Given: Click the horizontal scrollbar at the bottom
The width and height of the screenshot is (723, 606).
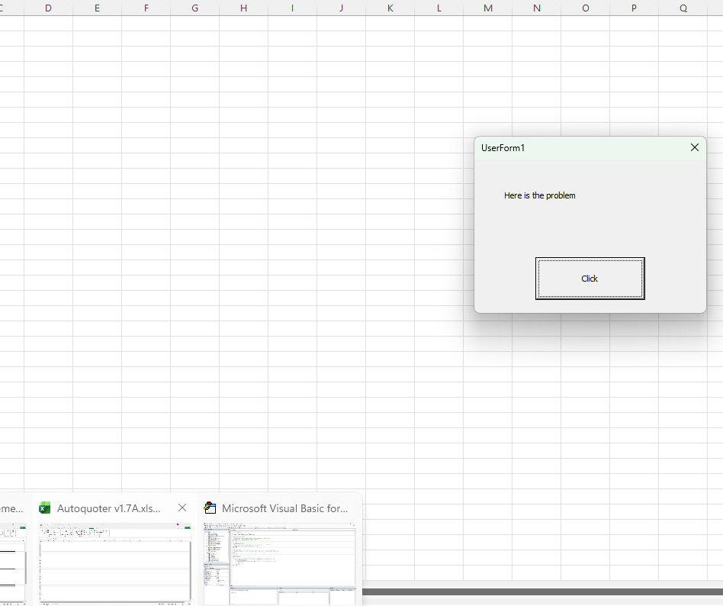Looking at the screenshot, I should tap(541, 591).
